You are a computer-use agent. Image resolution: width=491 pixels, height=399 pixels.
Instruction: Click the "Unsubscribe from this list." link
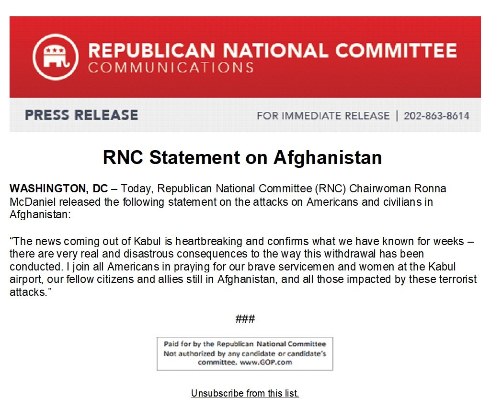[245, 393]
